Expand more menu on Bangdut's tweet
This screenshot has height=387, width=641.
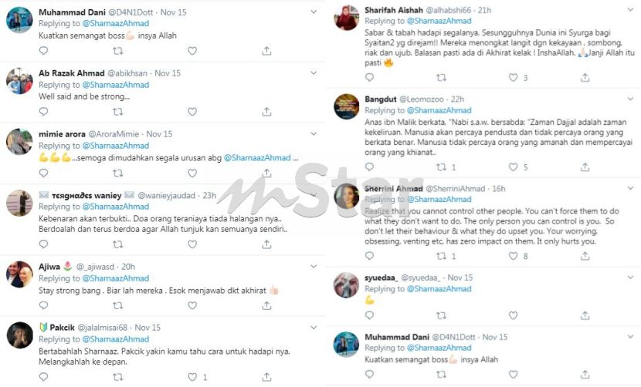(x=630, y=99)
